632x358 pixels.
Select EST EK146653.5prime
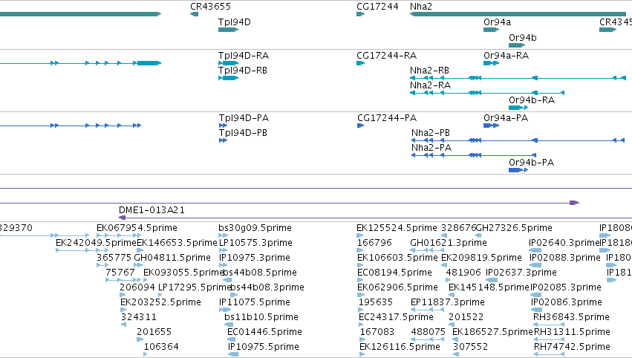[177, 243]
